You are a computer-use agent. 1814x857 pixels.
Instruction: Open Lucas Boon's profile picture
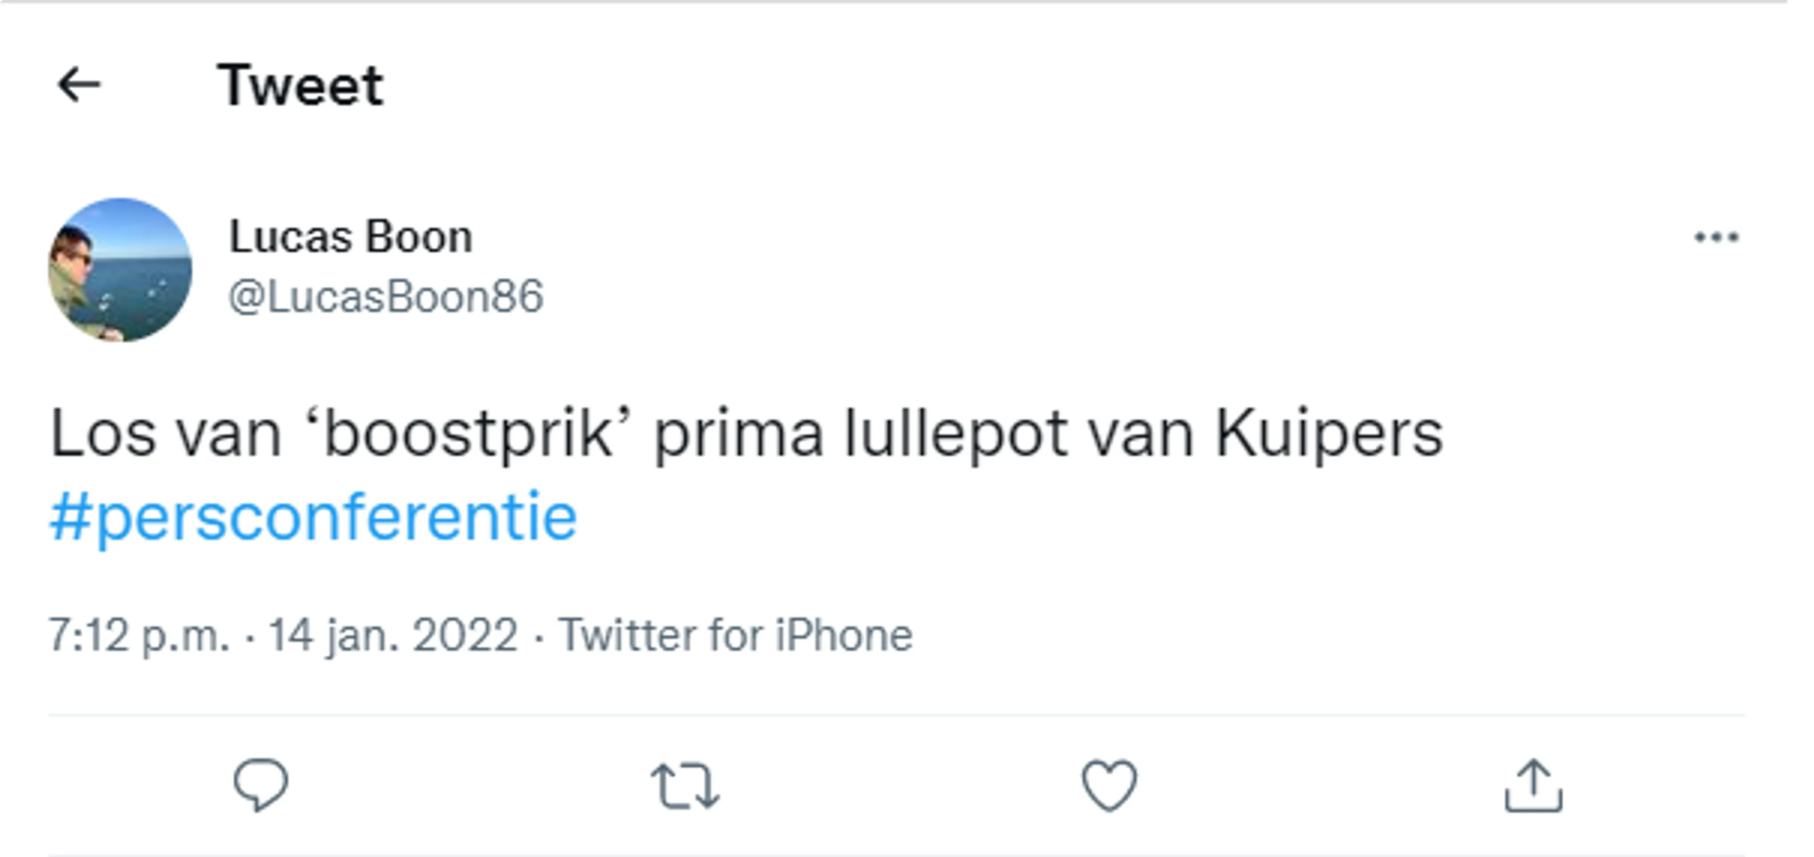click(x=120, y=270)
